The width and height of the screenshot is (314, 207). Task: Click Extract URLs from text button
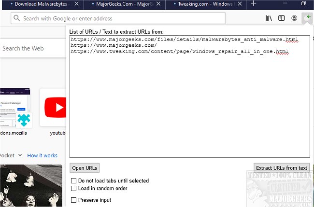point(282,168)
